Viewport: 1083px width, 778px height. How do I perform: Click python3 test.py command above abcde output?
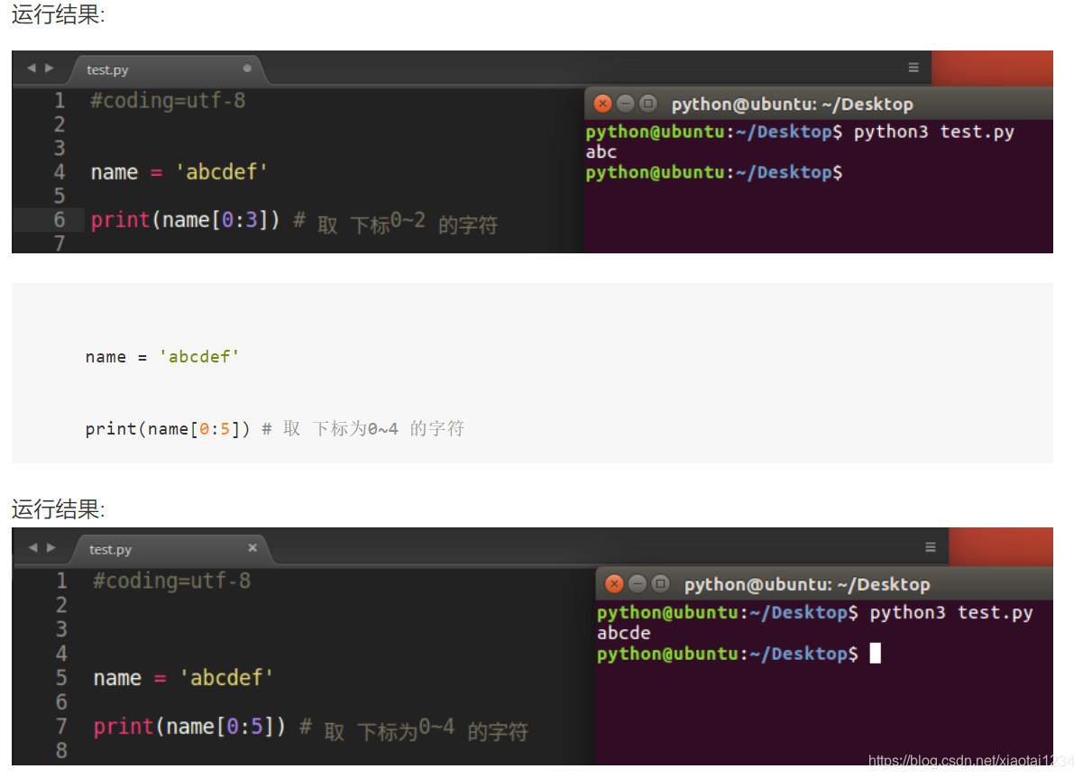pos(951,613)
